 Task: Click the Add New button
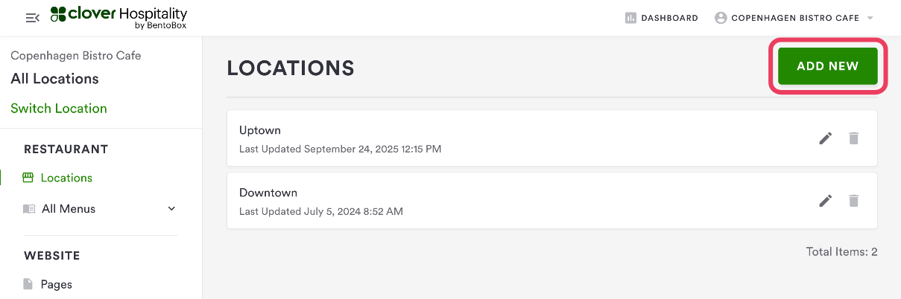tap(827, 66)
